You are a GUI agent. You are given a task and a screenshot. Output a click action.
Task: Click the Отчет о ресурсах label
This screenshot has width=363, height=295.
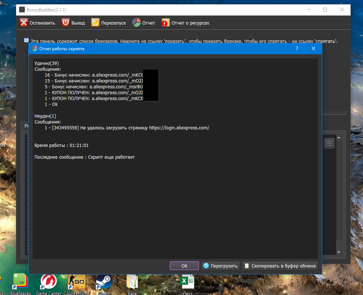tap(190, 23)
